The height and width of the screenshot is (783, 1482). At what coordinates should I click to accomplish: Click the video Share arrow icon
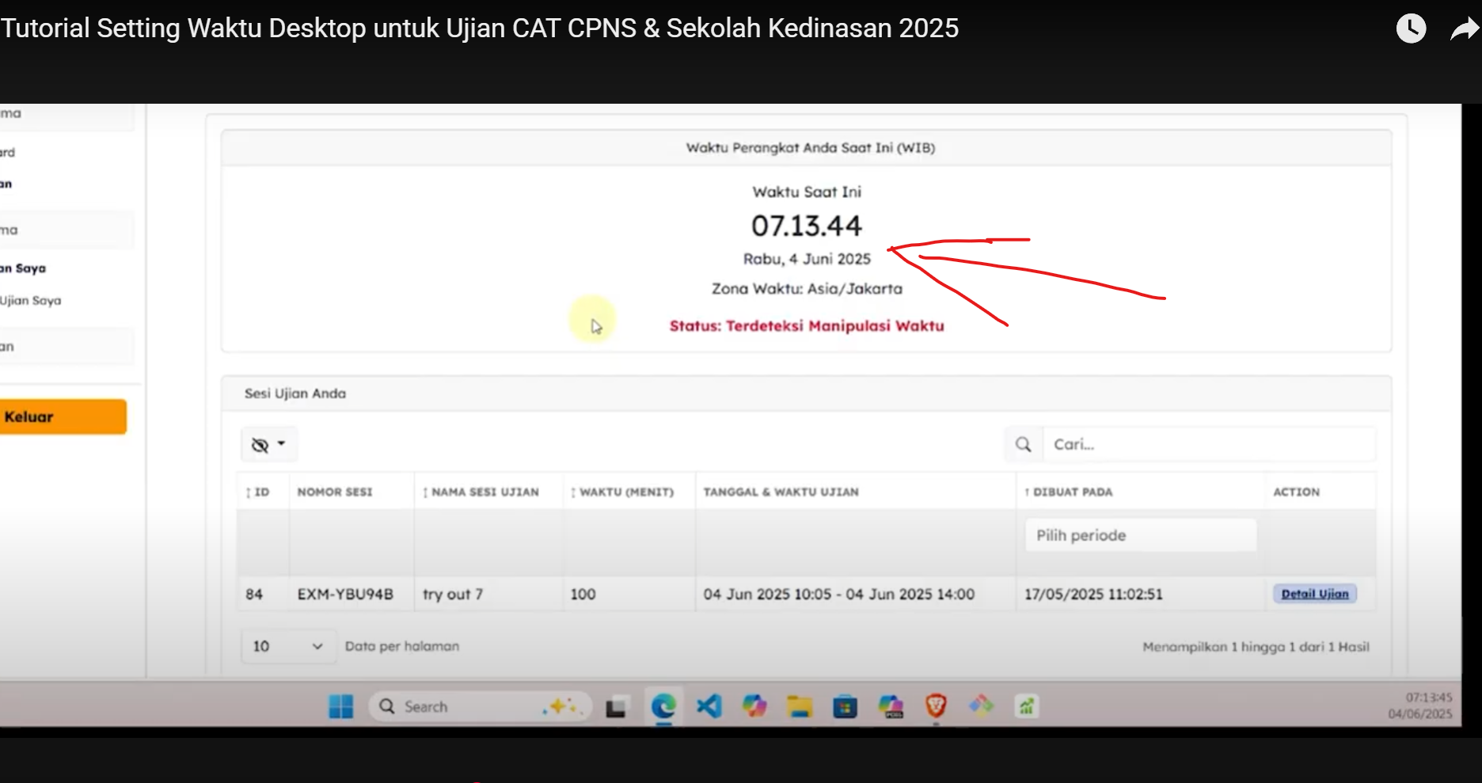click(1464, 29)
